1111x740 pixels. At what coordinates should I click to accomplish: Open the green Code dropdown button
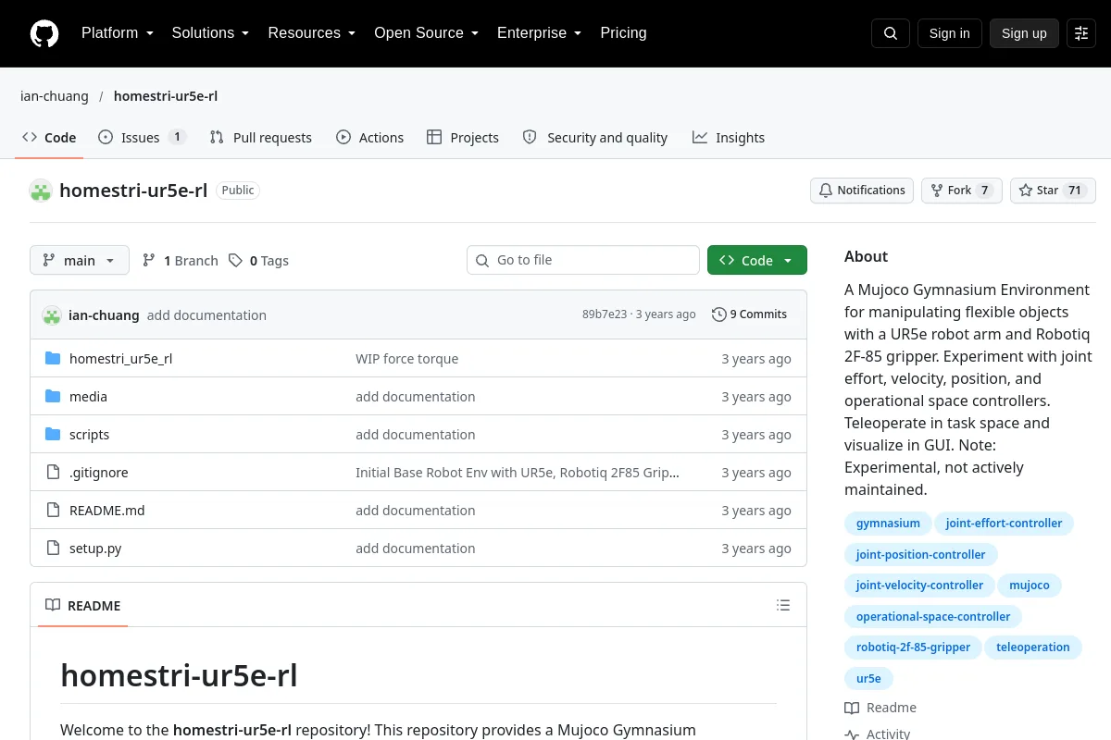757,261
